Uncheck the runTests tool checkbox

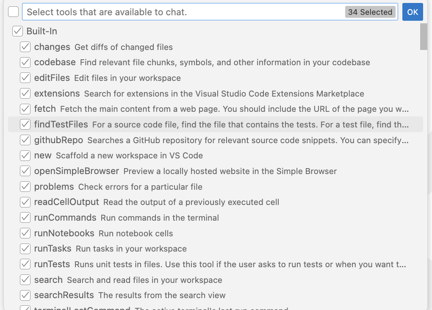25,264
